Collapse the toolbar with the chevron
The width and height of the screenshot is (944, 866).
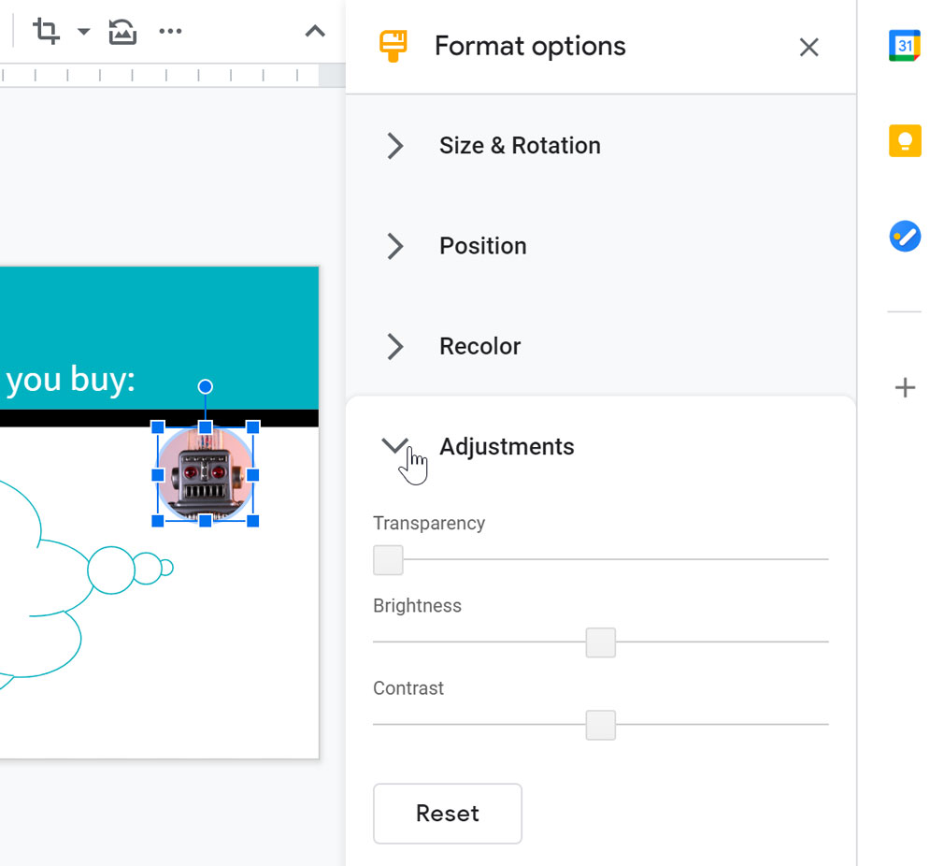click(x=315, y=31)
